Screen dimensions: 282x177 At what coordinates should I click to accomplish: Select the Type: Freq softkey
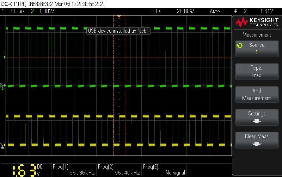click(257, 71)
